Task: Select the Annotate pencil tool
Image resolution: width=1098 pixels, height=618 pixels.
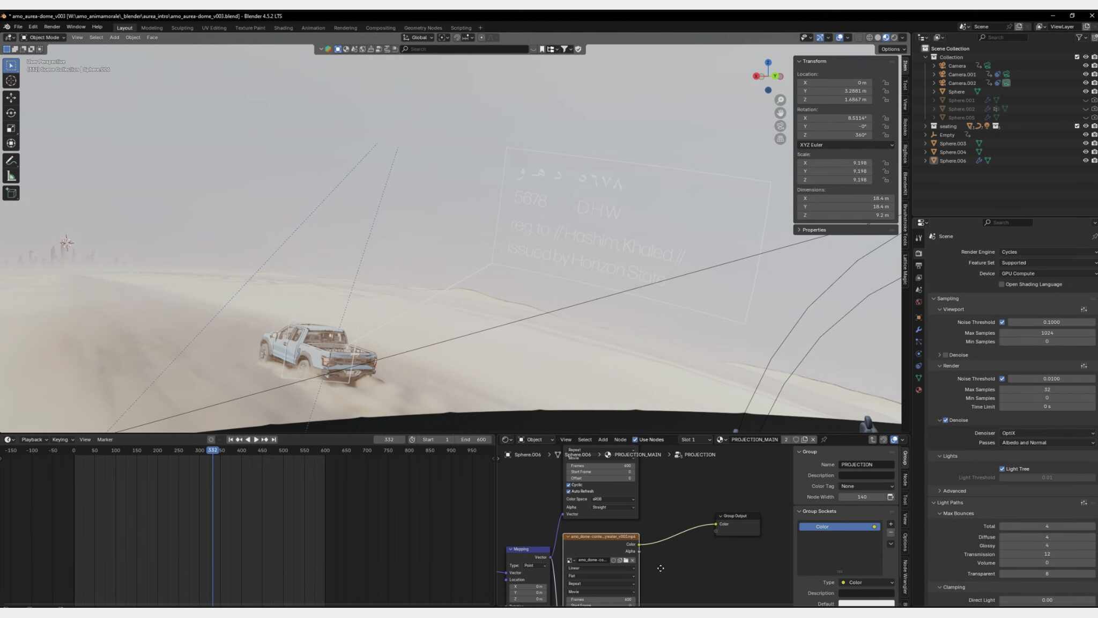Action: tap(11, 160)
